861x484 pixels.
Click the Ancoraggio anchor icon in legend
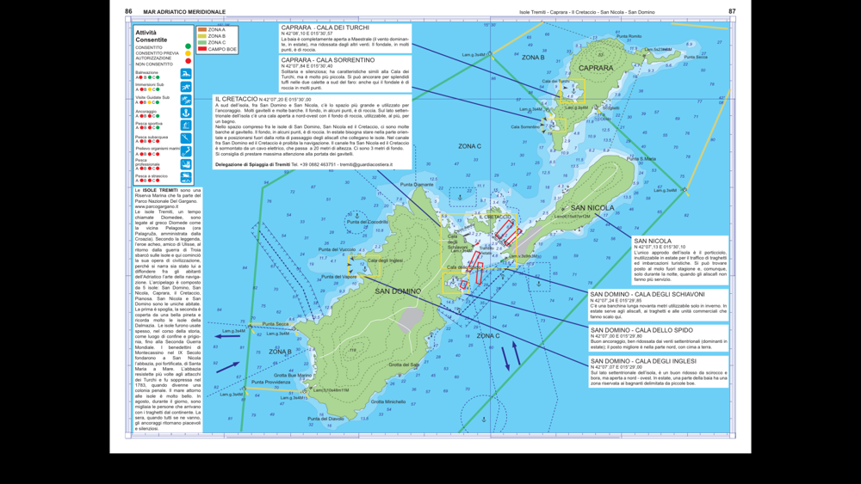tap(186, 113)
